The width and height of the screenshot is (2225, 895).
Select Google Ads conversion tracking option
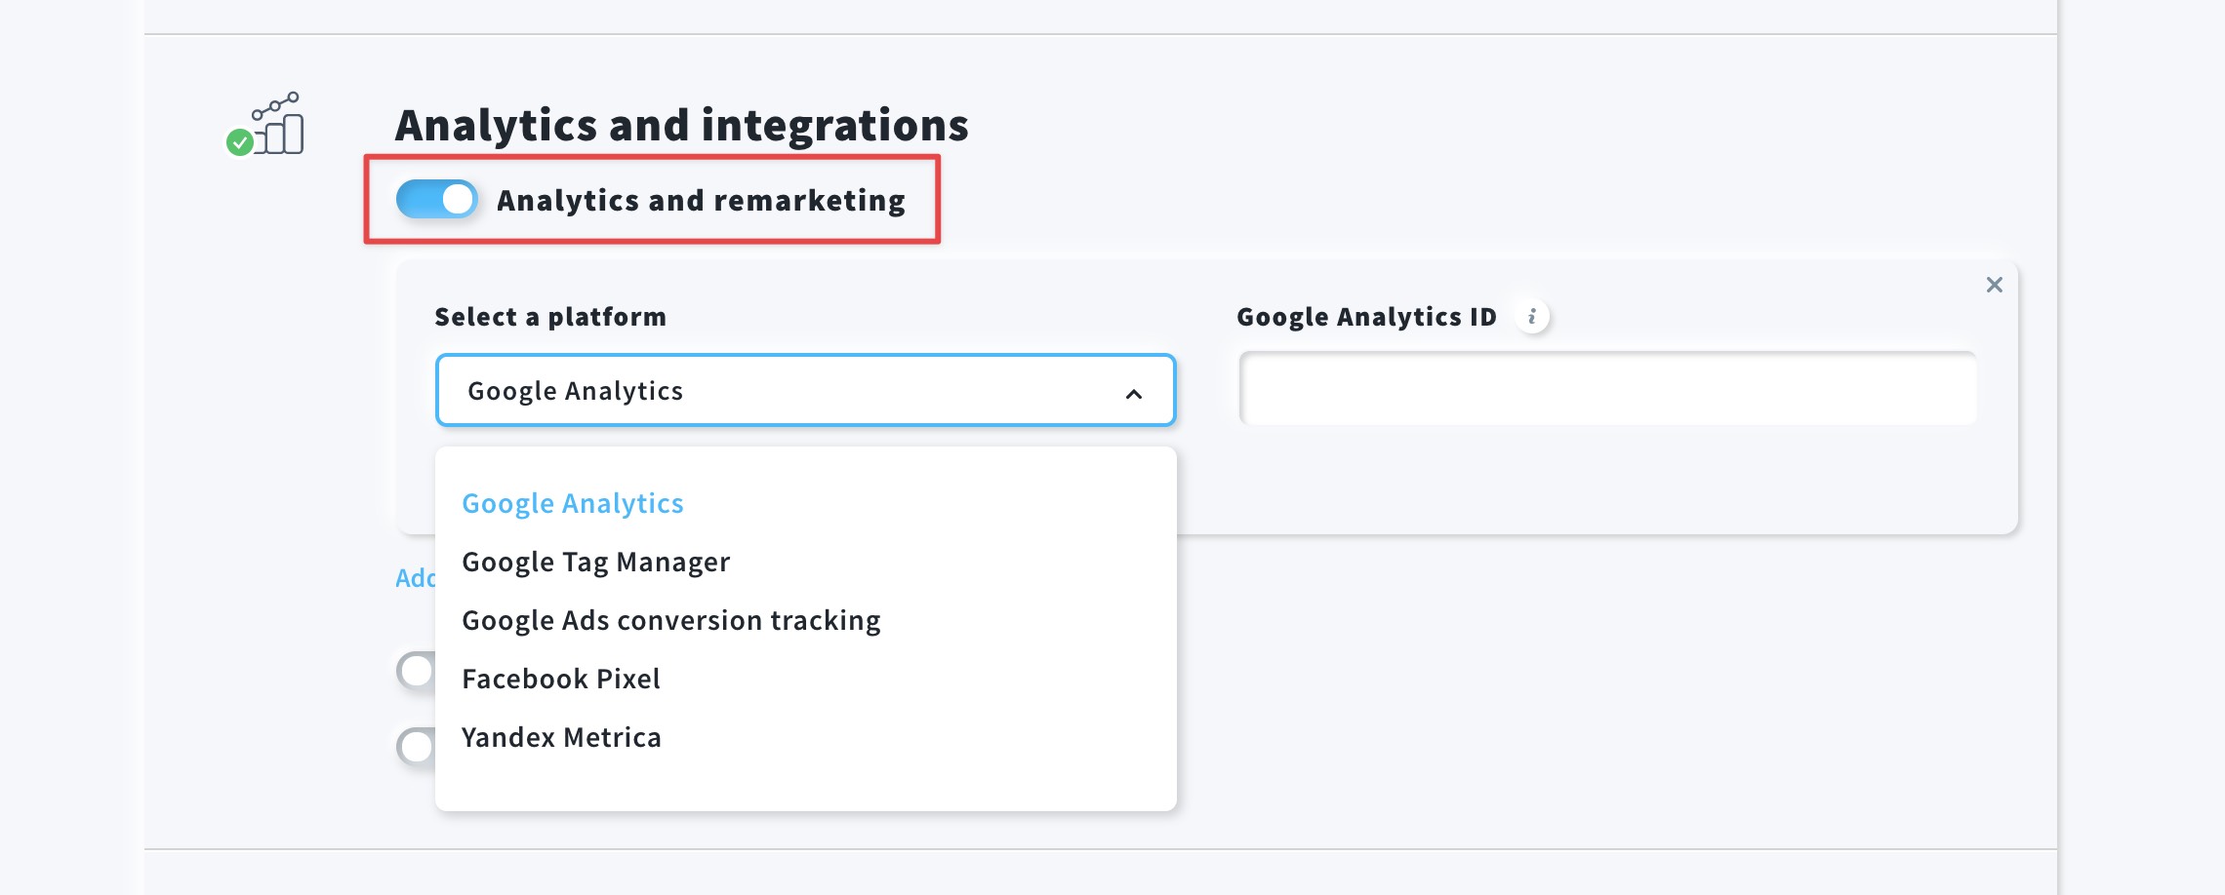(671, 620)
